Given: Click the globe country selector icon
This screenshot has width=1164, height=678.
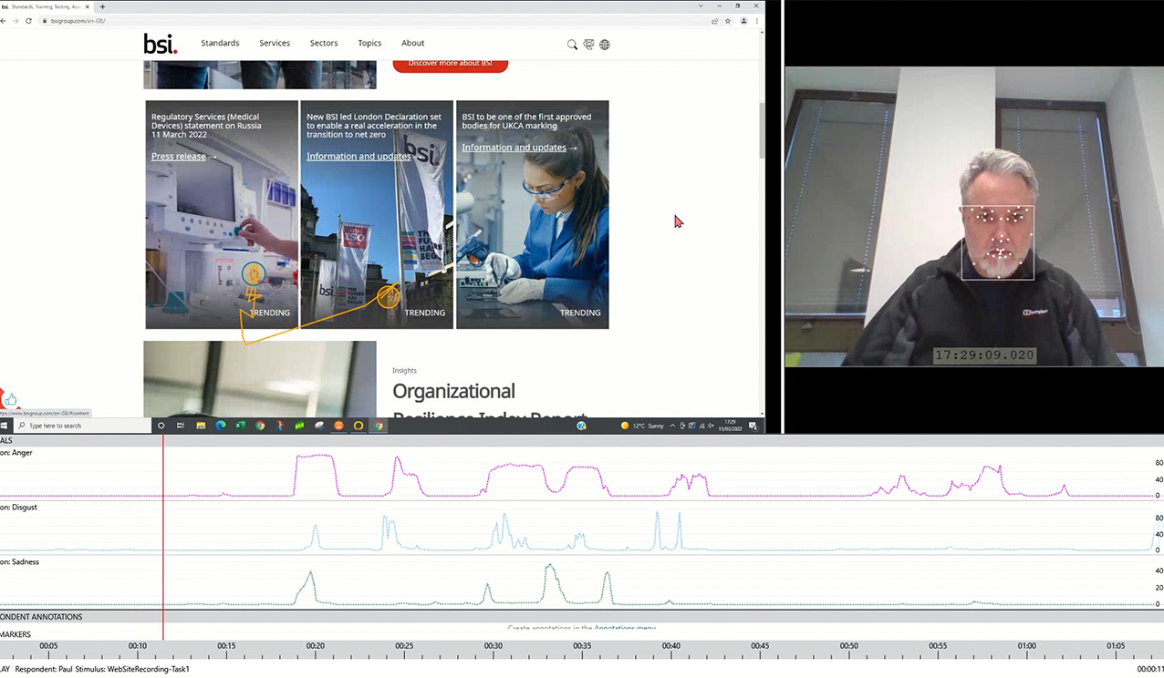Looking at the screenshot, I should [x=605, y=44].
